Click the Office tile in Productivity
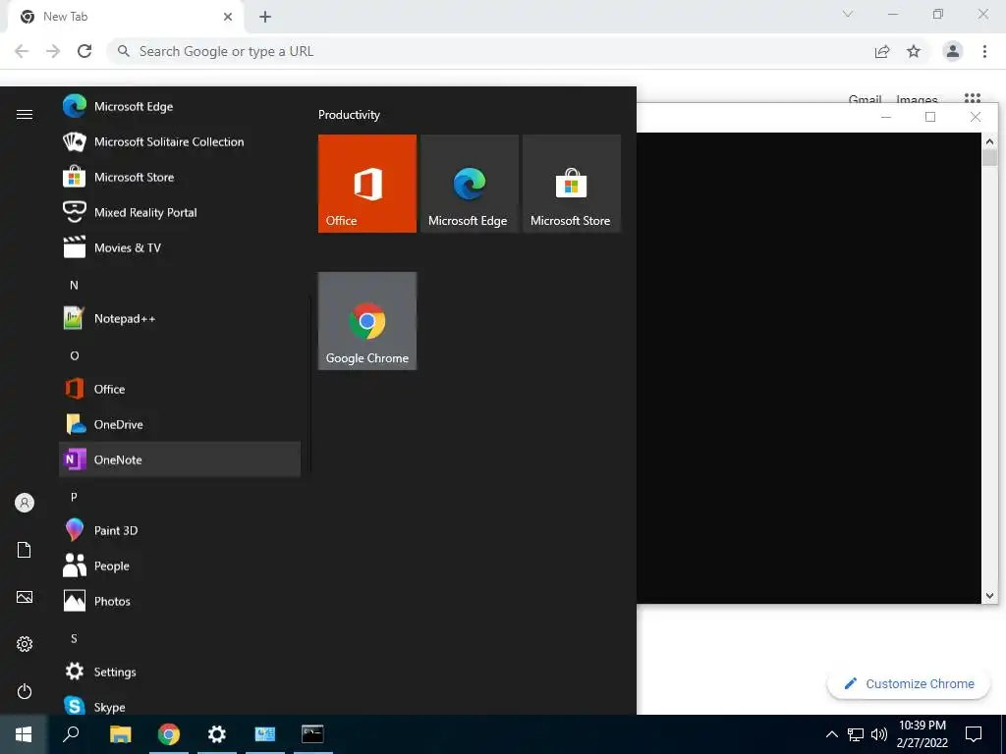1006x754 pixels. click(x=367, y=184)
